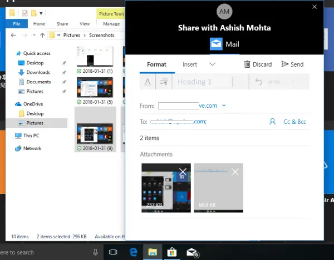Go up one folder level
This screenshot has width=334, height=260.
(x=42, y=36)
